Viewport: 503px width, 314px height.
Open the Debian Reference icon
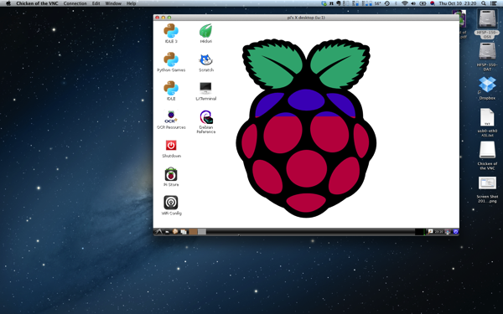tap(206, 121)
